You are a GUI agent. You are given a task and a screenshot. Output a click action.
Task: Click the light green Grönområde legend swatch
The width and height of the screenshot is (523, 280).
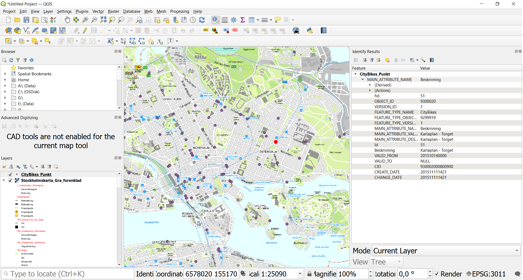17,254
